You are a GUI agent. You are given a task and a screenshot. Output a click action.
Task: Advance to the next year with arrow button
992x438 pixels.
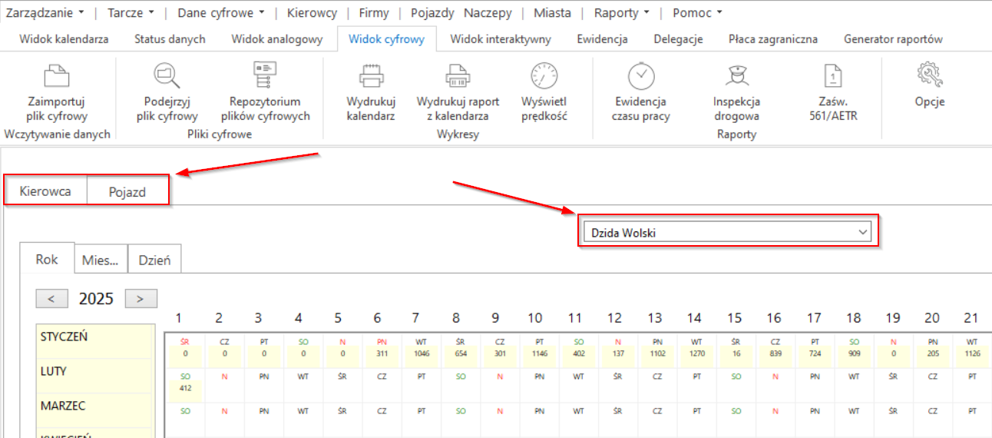[141, 299]
